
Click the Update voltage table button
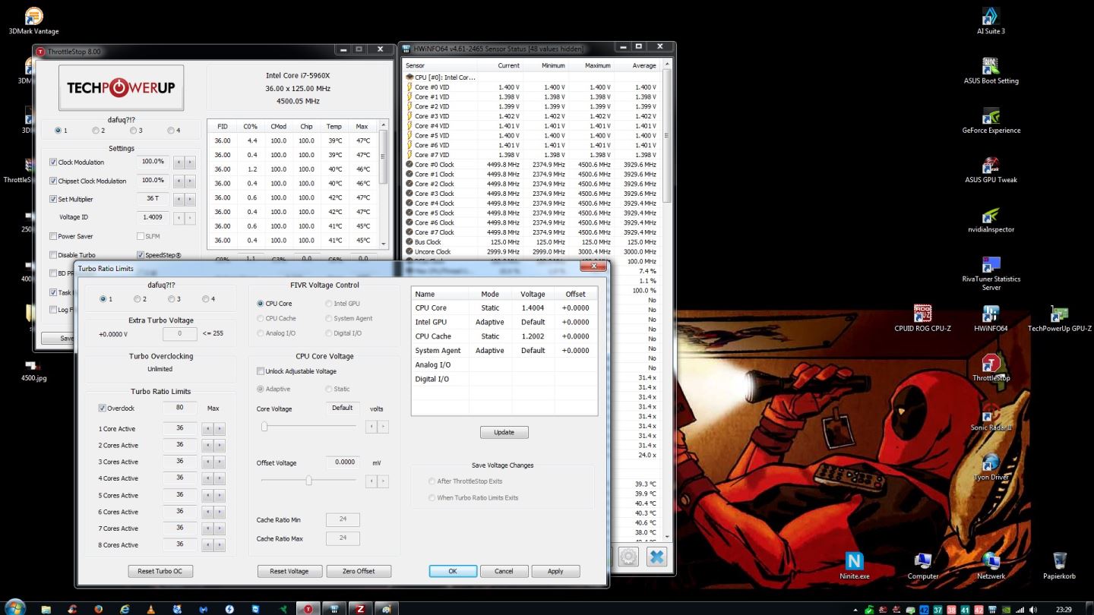tap(504, 432)
